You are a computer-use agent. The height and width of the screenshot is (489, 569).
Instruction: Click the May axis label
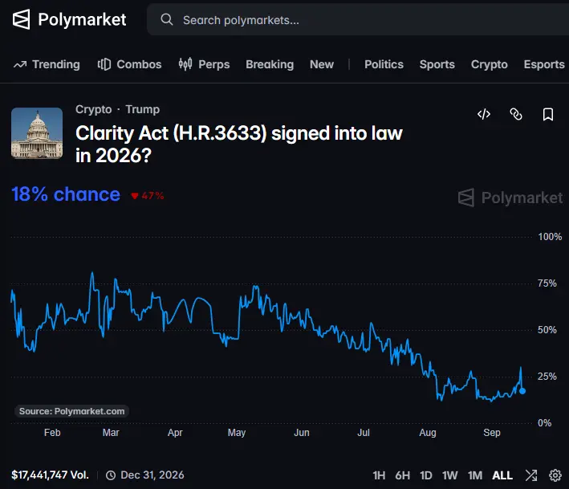tap(237, 433)
